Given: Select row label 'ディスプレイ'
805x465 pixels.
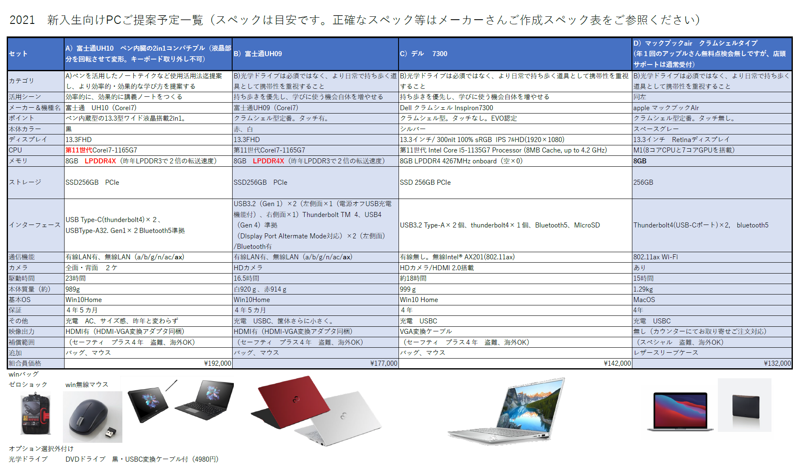Looking at the screenshot, I should tap(36, 139).
